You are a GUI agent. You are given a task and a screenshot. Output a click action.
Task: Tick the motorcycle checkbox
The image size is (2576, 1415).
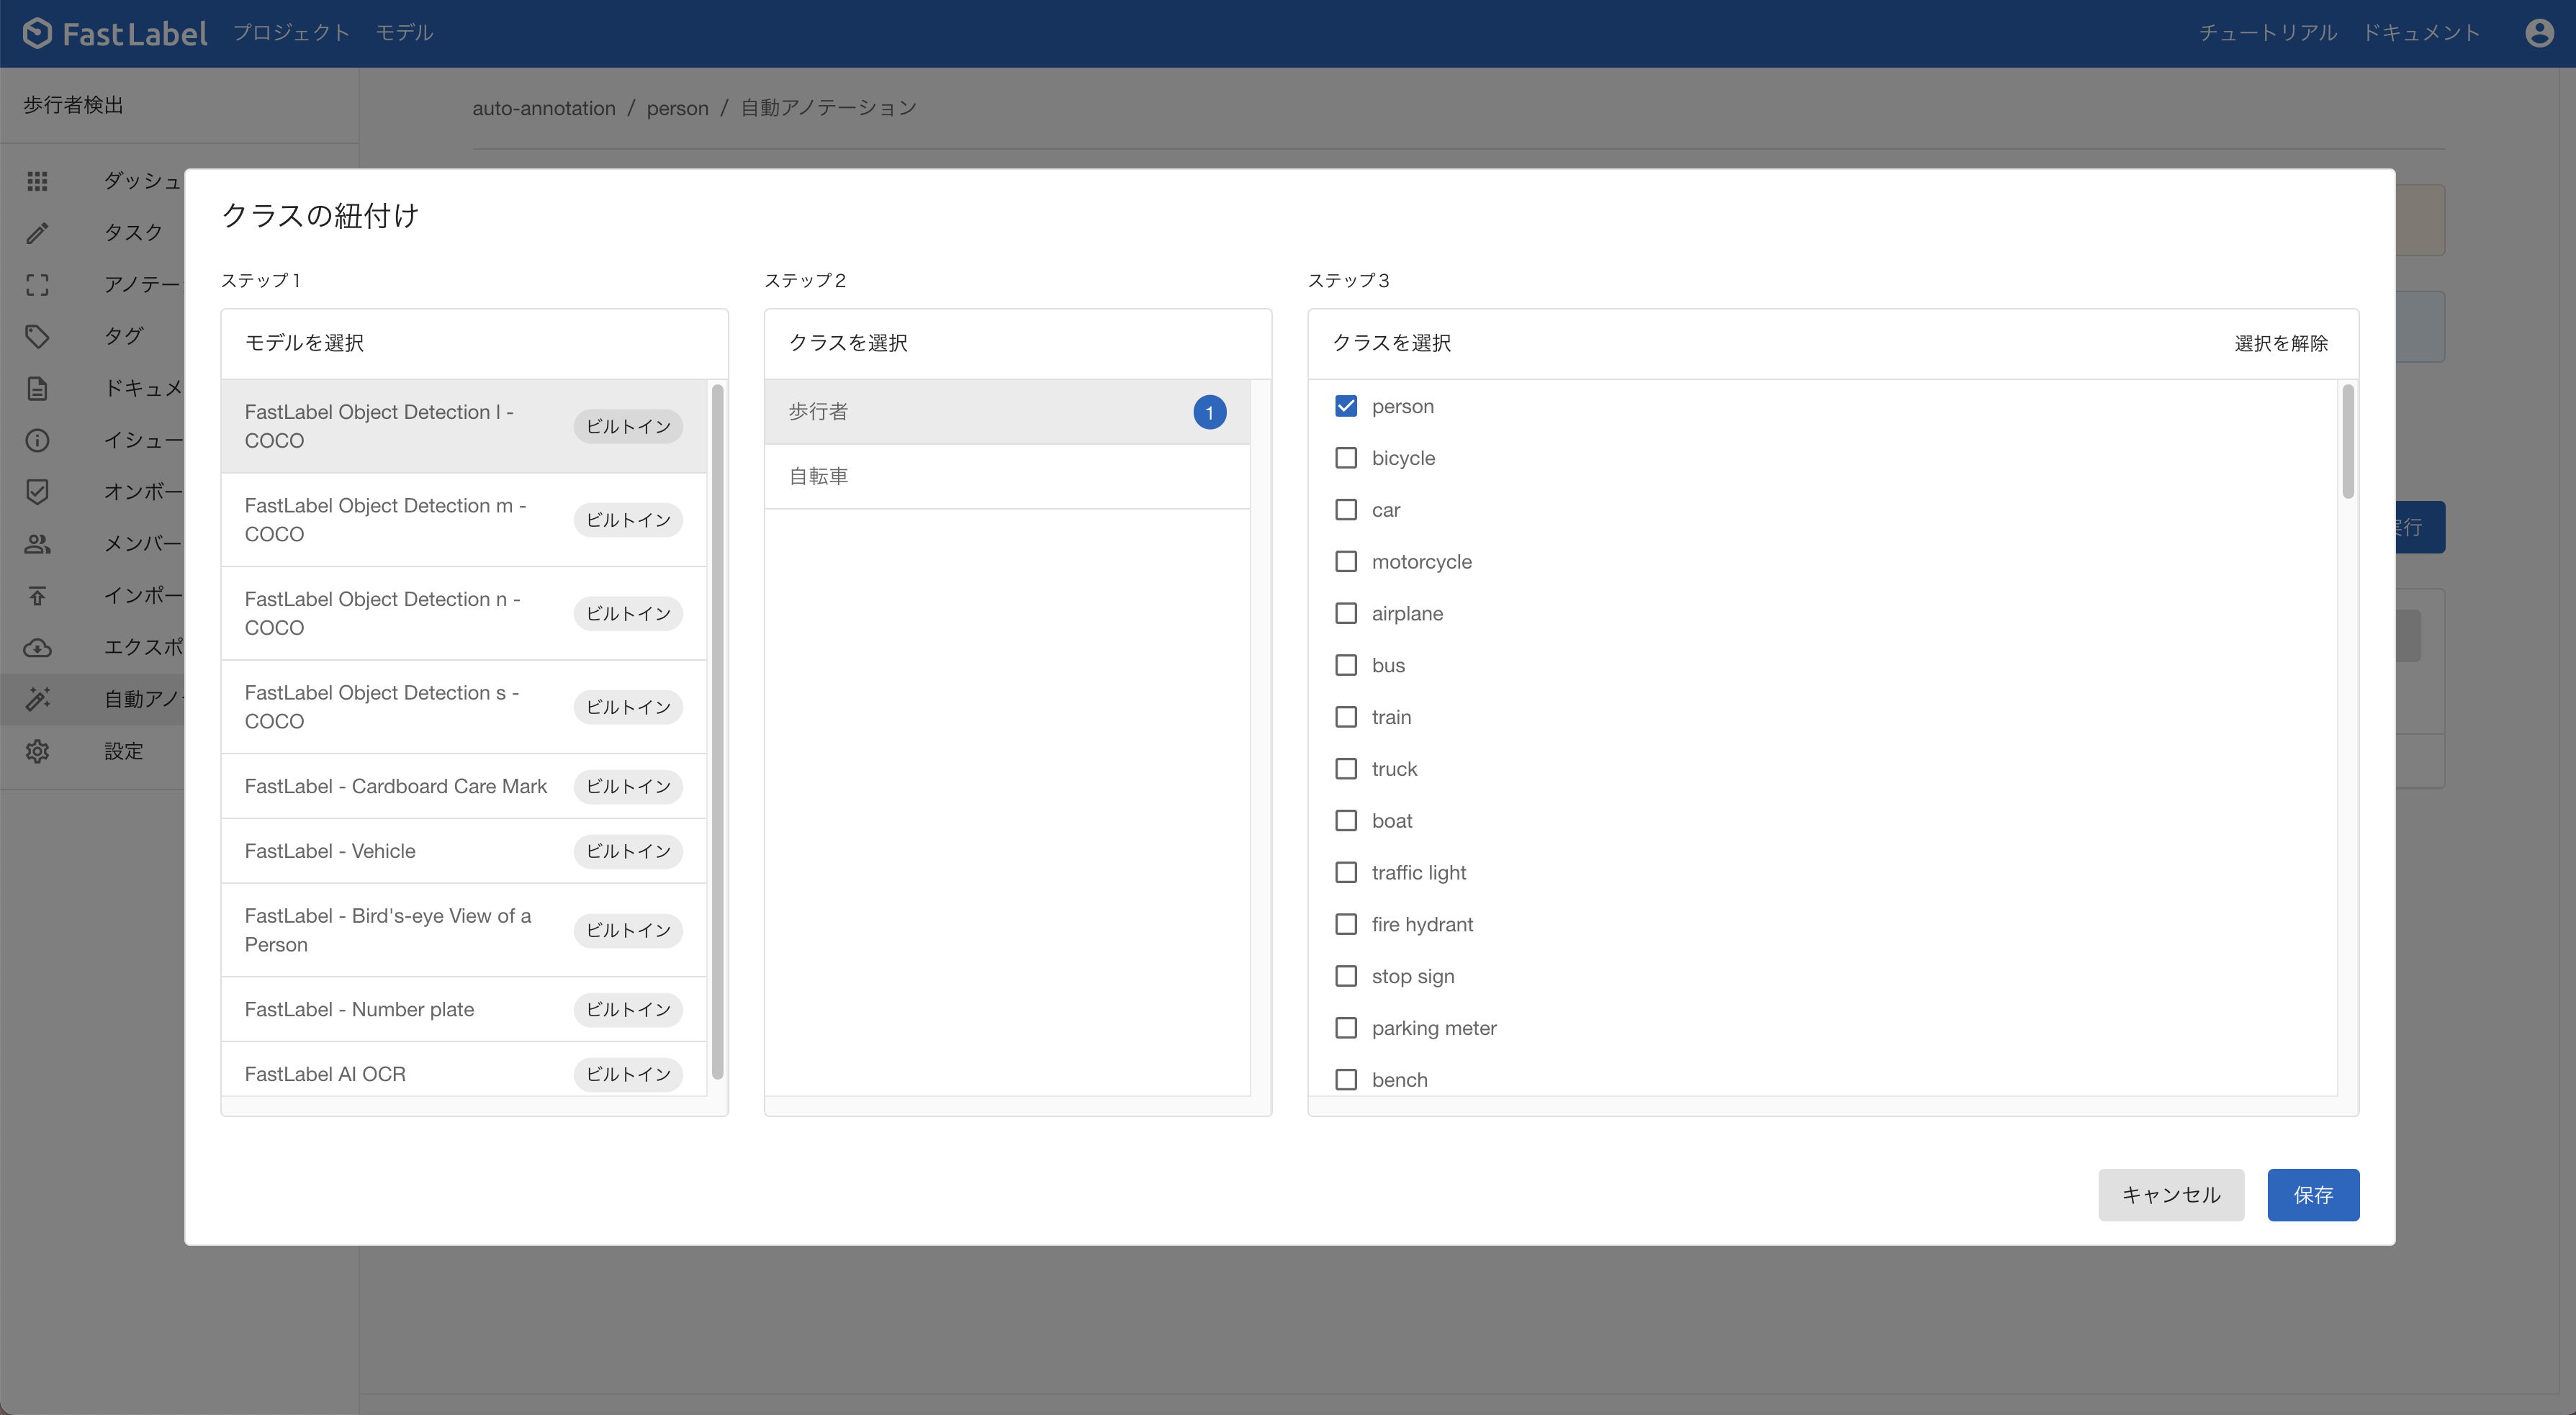click(x=1346, y=562)
